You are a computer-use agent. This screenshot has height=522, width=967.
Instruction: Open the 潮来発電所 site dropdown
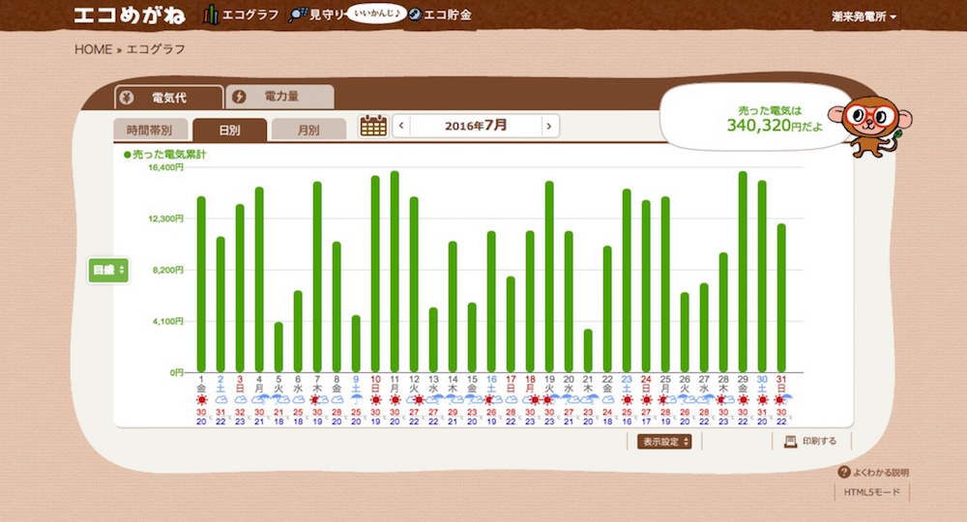(864, 16)
